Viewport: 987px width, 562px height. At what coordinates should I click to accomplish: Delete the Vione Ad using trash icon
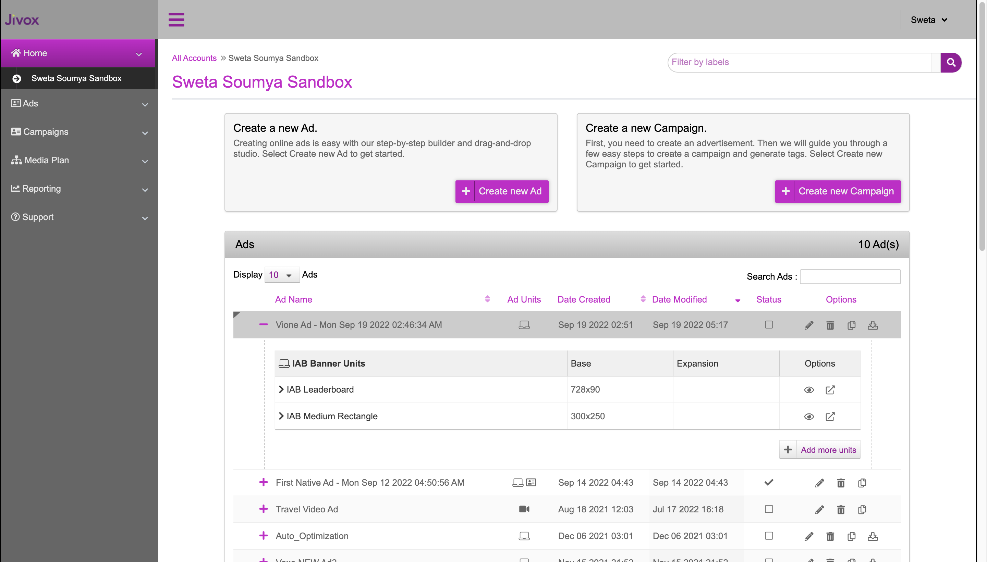pos(830,325)
